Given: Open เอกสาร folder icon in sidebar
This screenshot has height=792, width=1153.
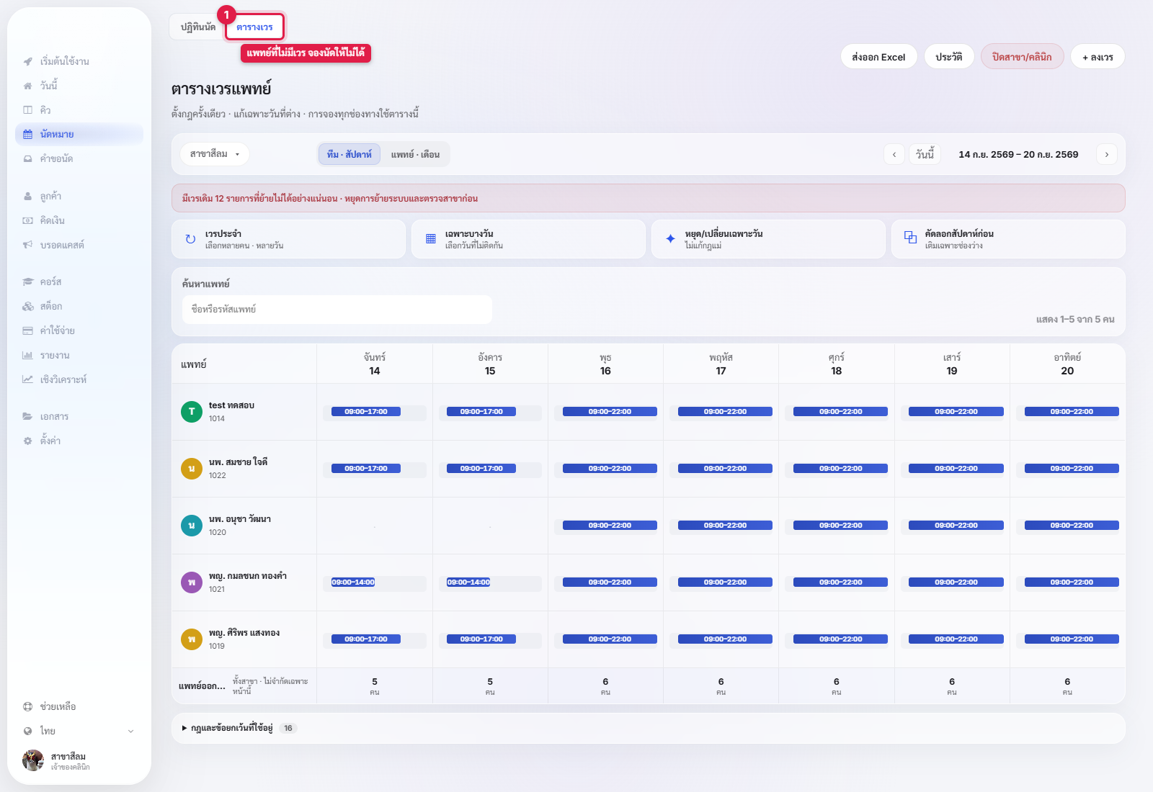Looking at the screenshot, I should pos(27,417).
